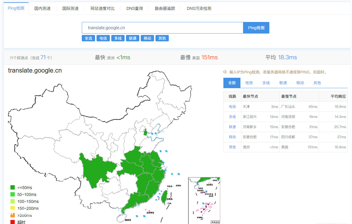Image resolution: width=352 pixels, height=224 pixels.
Task: Click the green Beijing region on map
Action: point(146,132)
